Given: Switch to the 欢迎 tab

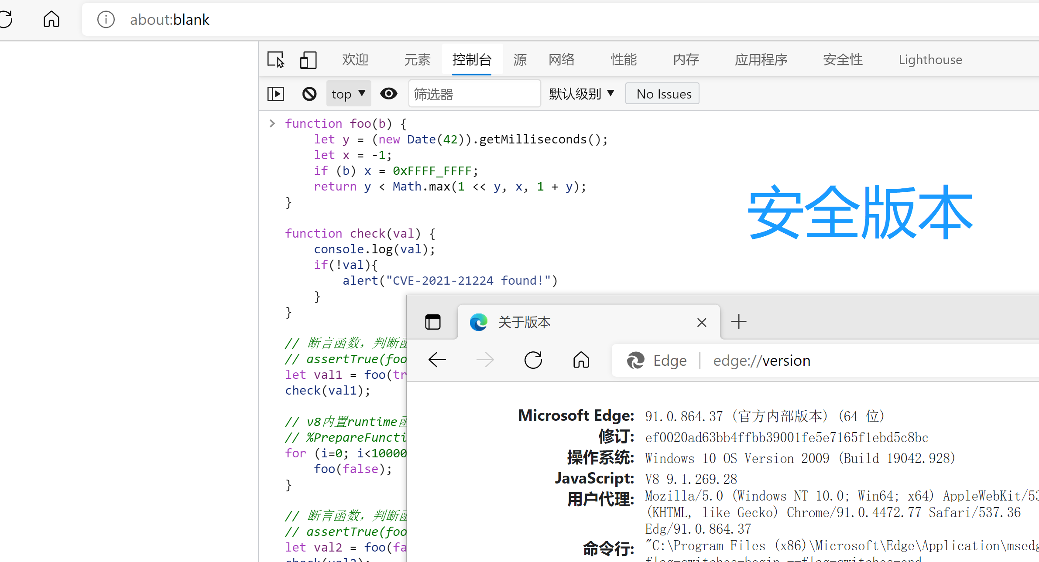Looking at the screenshot, I should click(355, 60).
